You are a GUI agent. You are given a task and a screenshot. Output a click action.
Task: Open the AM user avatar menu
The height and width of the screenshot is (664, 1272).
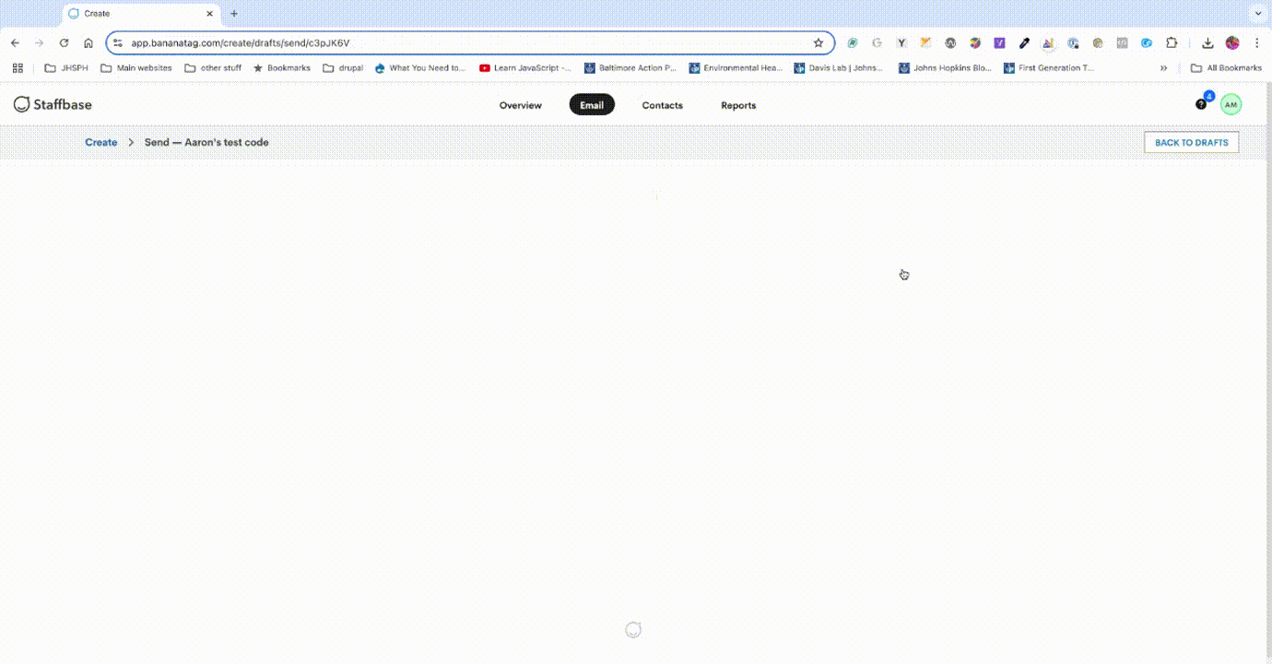1231,104
